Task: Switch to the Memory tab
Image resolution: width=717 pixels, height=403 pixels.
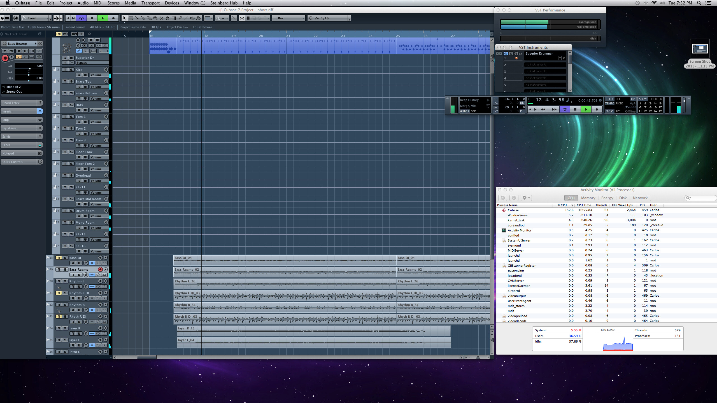Action: [x=588, y=198]
